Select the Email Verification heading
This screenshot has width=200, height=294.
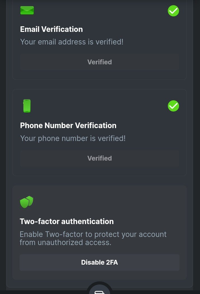51,29
